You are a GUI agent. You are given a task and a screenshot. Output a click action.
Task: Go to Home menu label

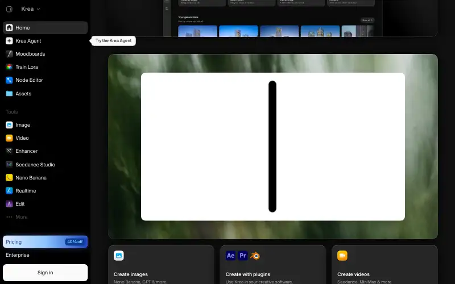point(23,28)
